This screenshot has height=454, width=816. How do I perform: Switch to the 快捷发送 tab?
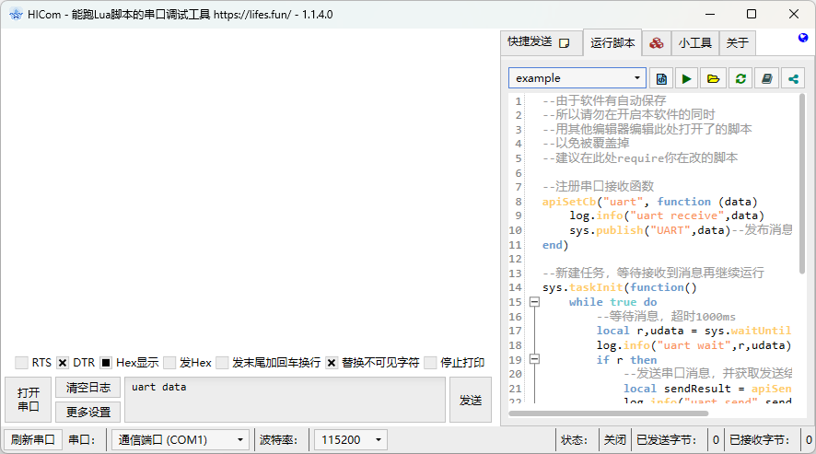tap(541, 42)
